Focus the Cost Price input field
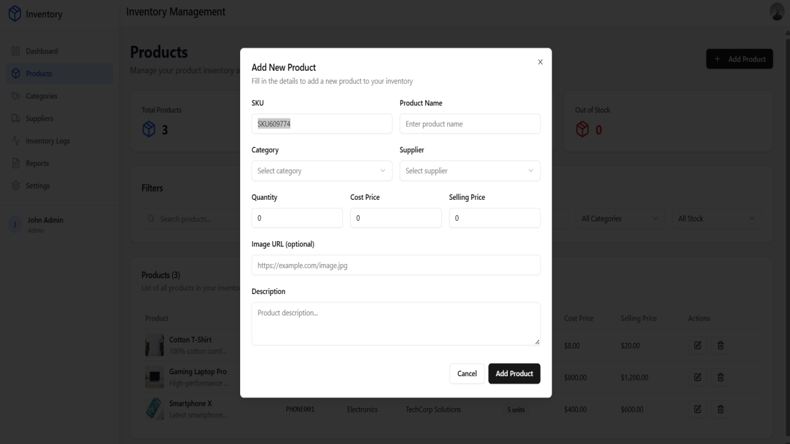Viewport: 790px width, 444px height. 396,218
